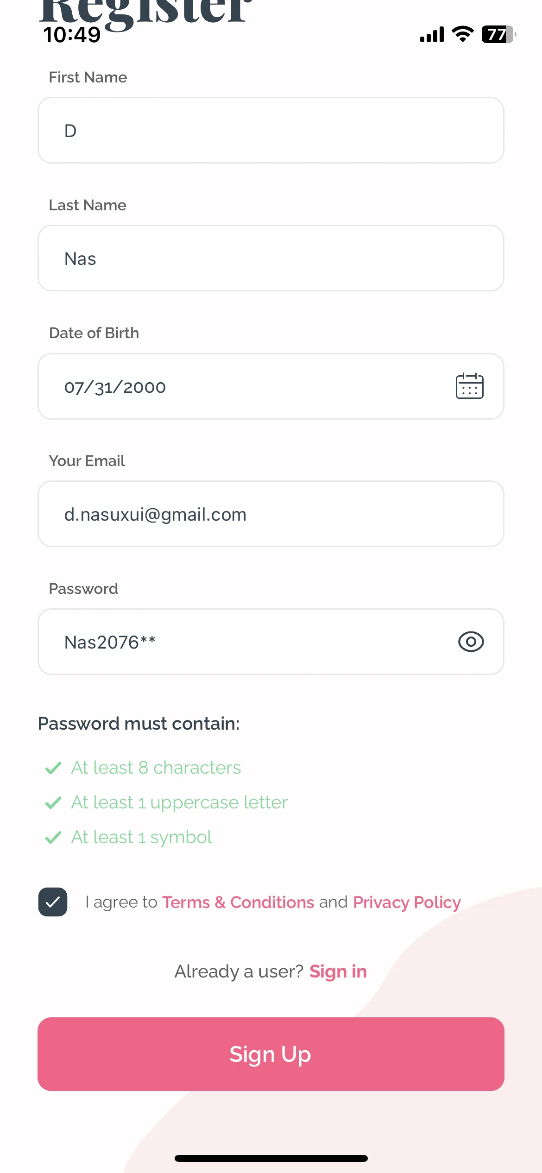The height and width of the screenshot is (1173, 542).
Task: Focus the First Name input field
Action: point(271,130)
